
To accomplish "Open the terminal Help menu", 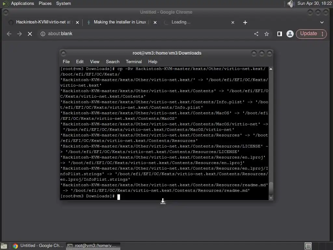I will click(x=153, y=62).
